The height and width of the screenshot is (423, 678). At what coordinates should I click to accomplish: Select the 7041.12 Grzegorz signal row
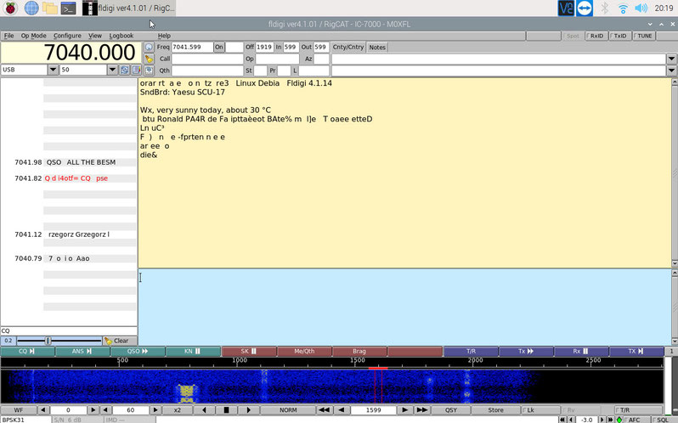[x=69, y=234]
